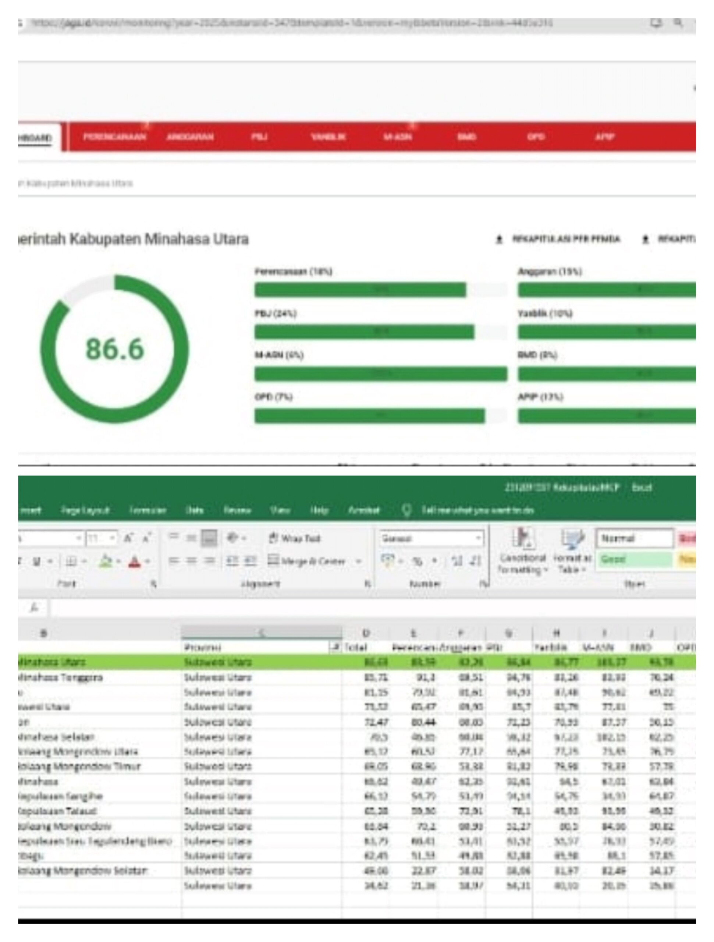This screenshot has height=942, width=714.
Task: Open the Provinsi column filter dropdown
Action: (x=335, y=647)
